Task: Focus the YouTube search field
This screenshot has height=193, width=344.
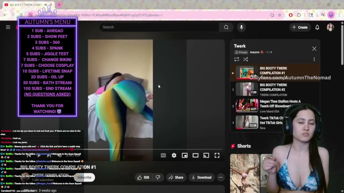Action: pos(159,27)
